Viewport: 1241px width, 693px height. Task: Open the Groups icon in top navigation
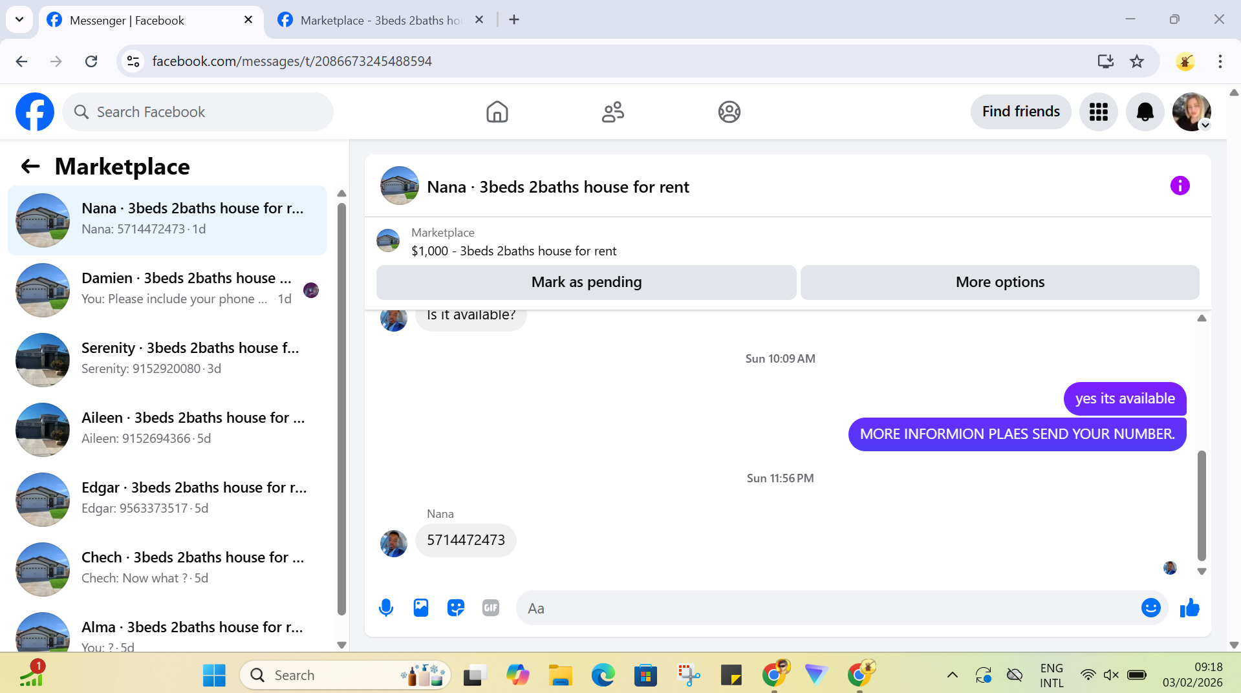click(729, 112)
